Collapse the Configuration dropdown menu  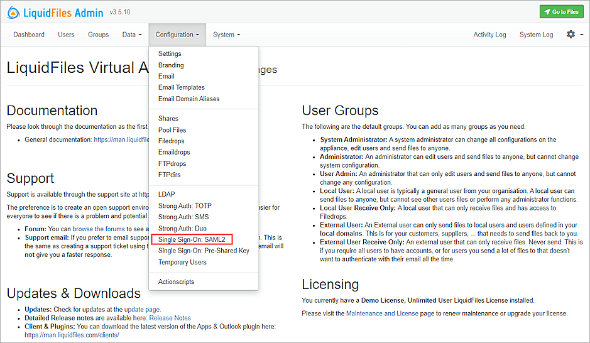pyautogui.click(x=177, y=35)
